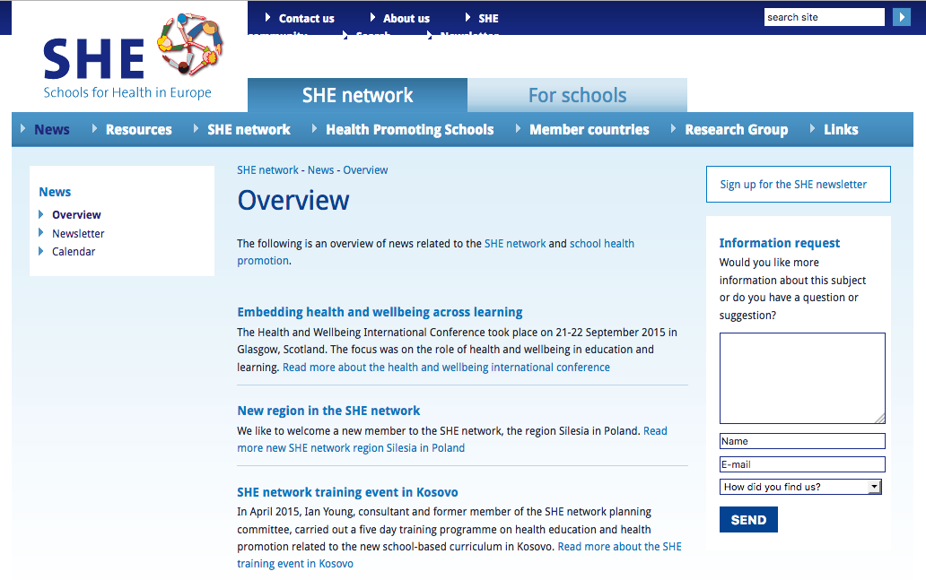Click the SHE network breadcrumb link
This screenshot has height=580, width=926.
pyautogui.click(x=267, y=170)
